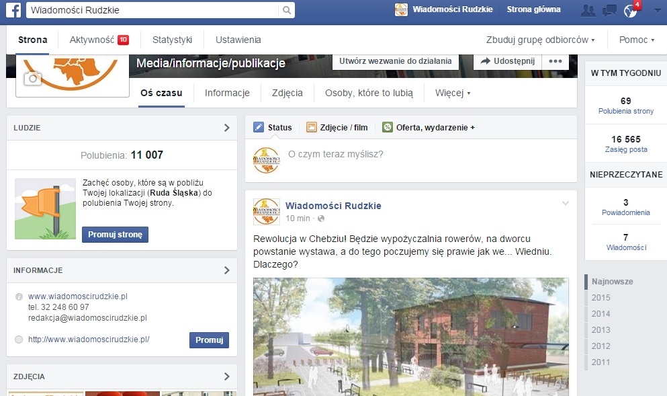
Task: Click the Promuj button beside the website link
Action: pos(210,340)
